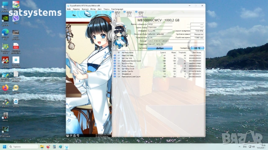
Task: Click the power on hours value field
Action: pyautogui.click(x=197, y=37)
